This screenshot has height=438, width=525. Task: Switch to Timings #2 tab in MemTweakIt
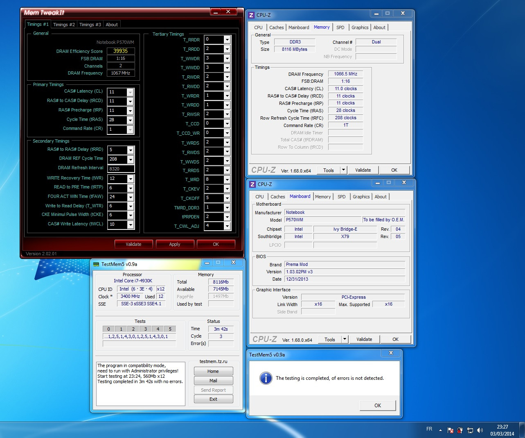point(64,25)
